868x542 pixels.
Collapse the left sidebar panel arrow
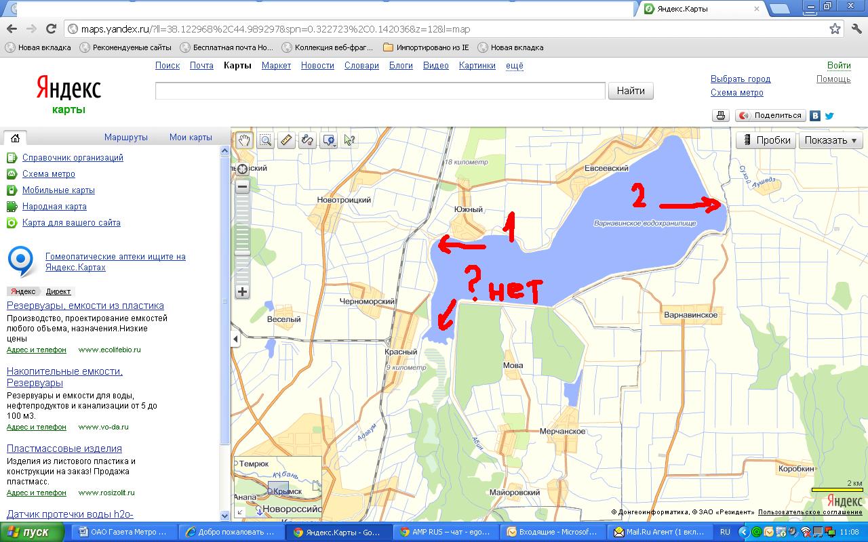point(236,339)
